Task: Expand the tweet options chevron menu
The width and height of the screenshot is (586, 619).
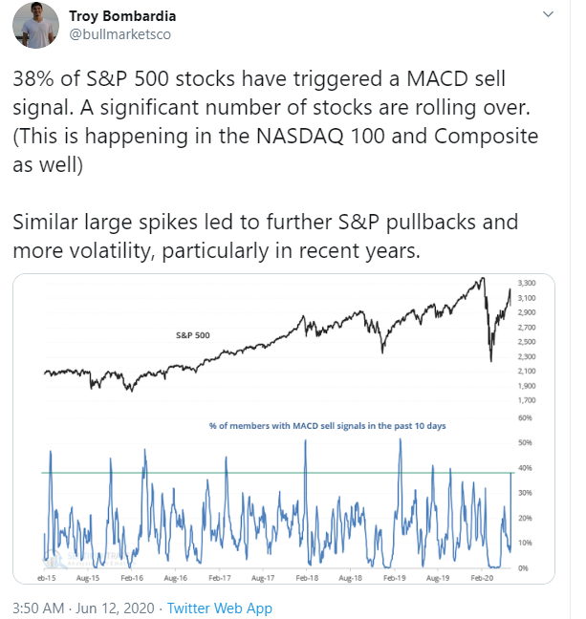Action: [548, 14]
